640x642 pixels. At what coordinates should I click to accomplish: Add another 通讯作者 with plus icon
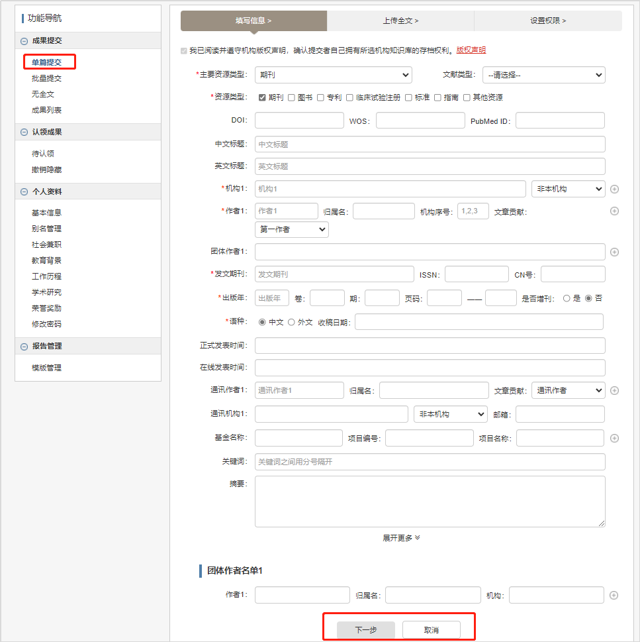tap(614, 390)
